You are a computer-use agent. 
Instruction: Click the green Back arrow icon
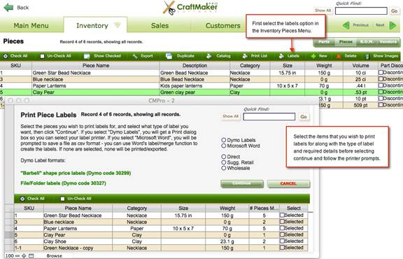click(x=8, y=8)
